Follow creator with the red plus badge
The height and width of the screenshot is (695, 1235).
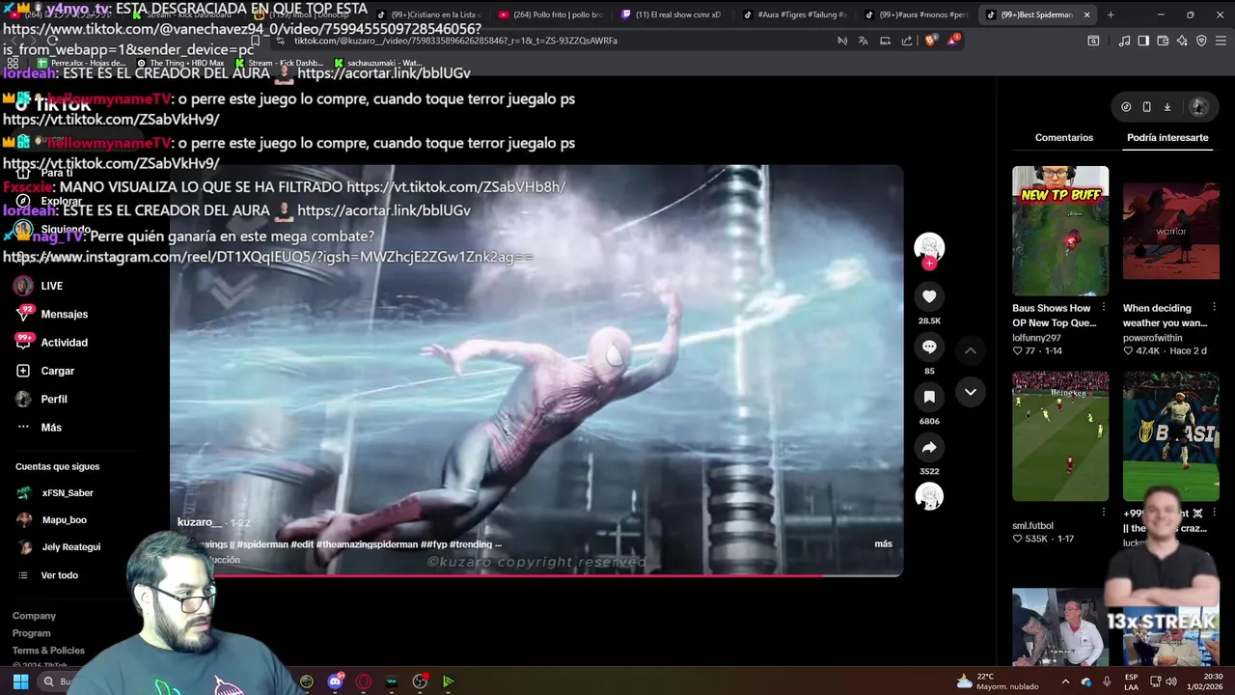pyautogui.click(x=929, y=264)
